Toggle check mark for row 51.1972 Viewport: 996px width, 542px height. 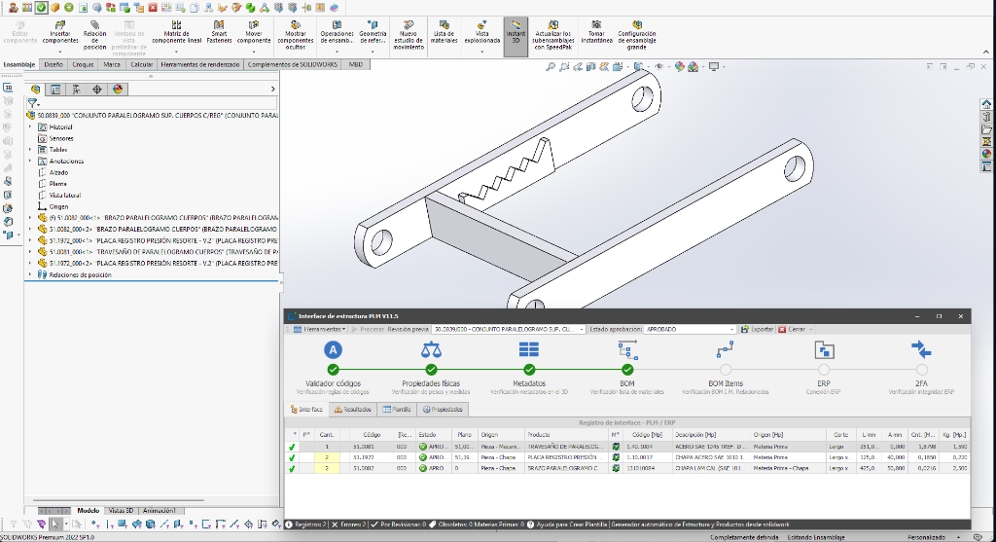point(292,457)
